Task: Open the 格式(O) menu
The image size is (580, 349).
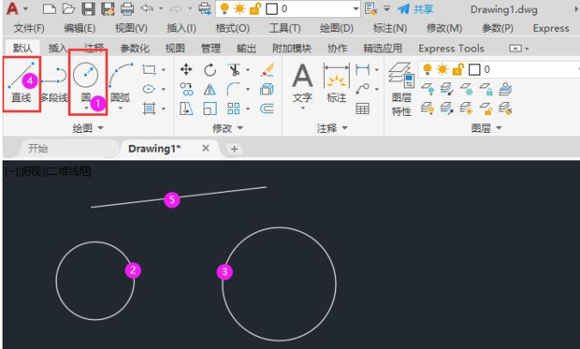Action: point(233,28)
